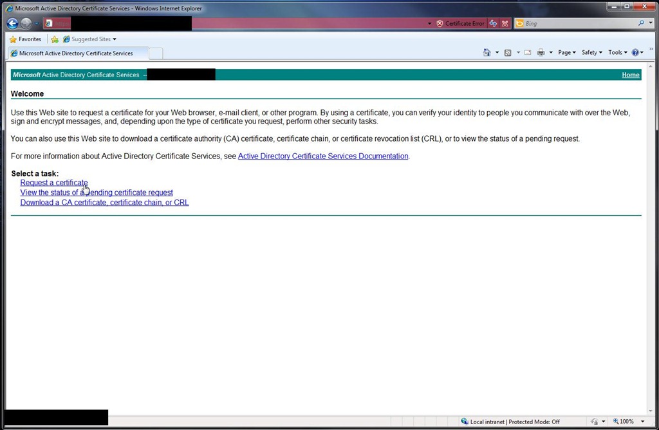
Task: Click the Read Mail envelope icon
Action: pos(528,53)
